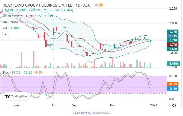Screen dimensions: 183x116
Task: Collapse the indicator legend with the chevron button
Action: point(6,34)
